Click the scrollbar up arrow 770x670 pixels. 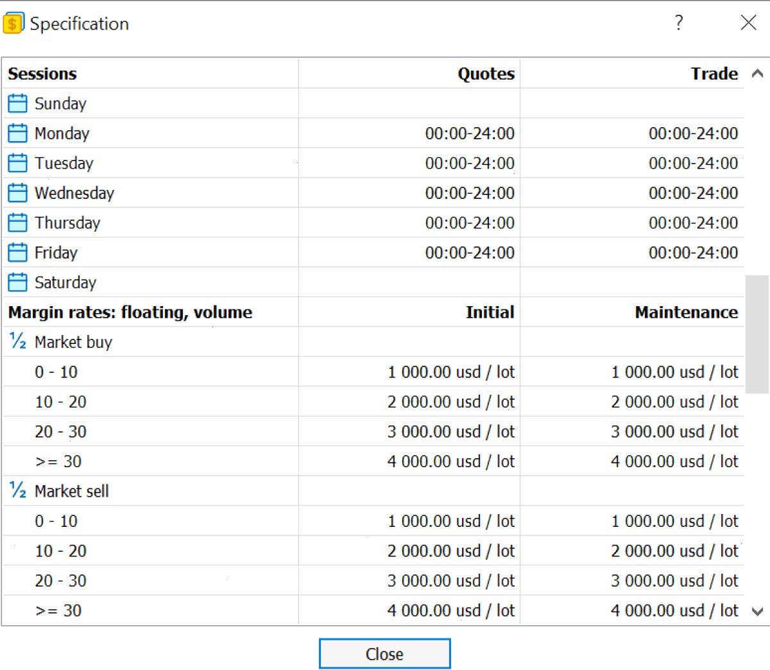coord(757,73)
